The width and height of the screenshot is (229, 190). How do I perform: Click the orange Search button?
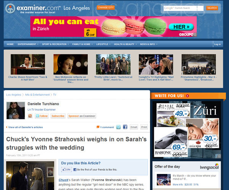tap(212, 8)
